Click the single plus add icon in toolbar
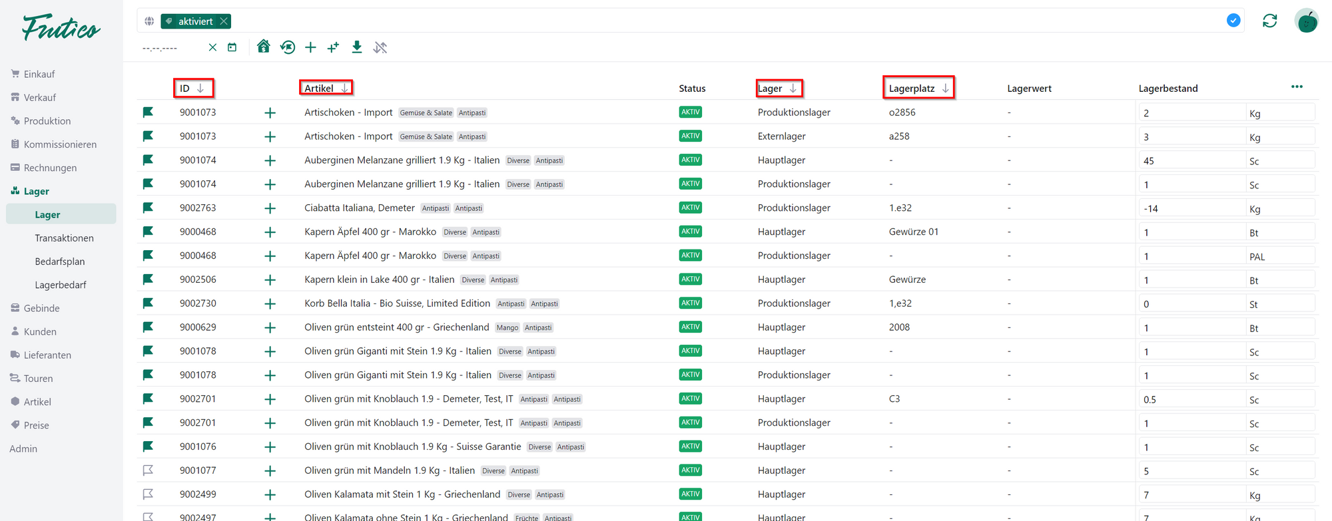 click(310, 47)
